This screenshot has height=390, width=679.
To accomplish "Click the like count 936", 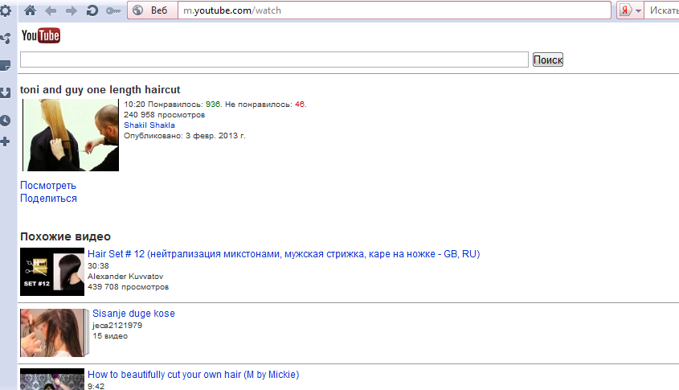I will 213,105.
